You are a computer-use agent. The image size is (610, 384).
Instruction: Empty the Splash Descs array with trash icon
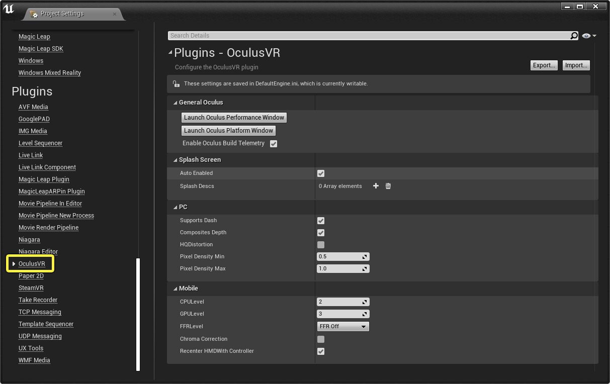388,186
